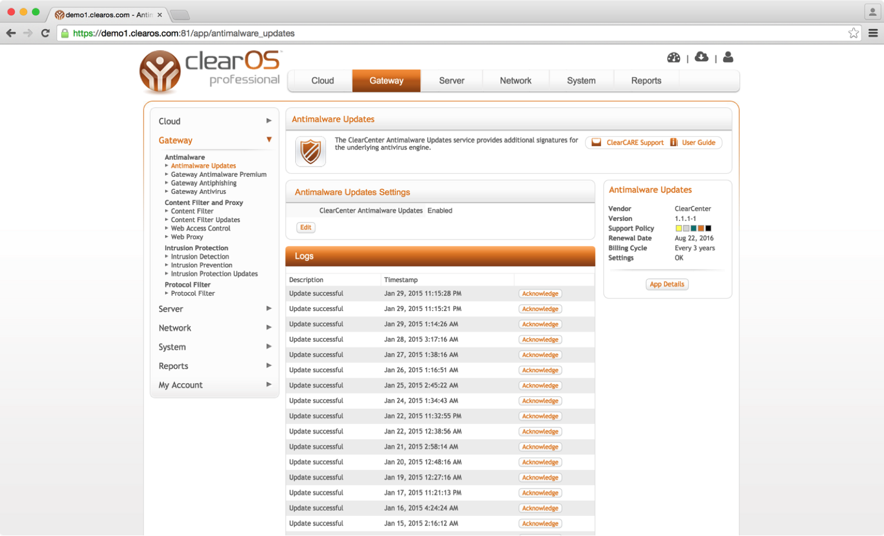Open the User Guide link
Viewport: 884px width, 536px height.
[x=698, y=143]
